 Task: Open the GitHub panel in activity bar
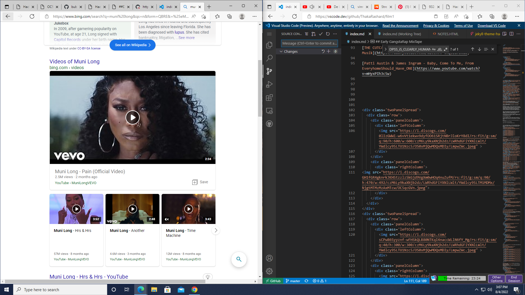point(269,124)
